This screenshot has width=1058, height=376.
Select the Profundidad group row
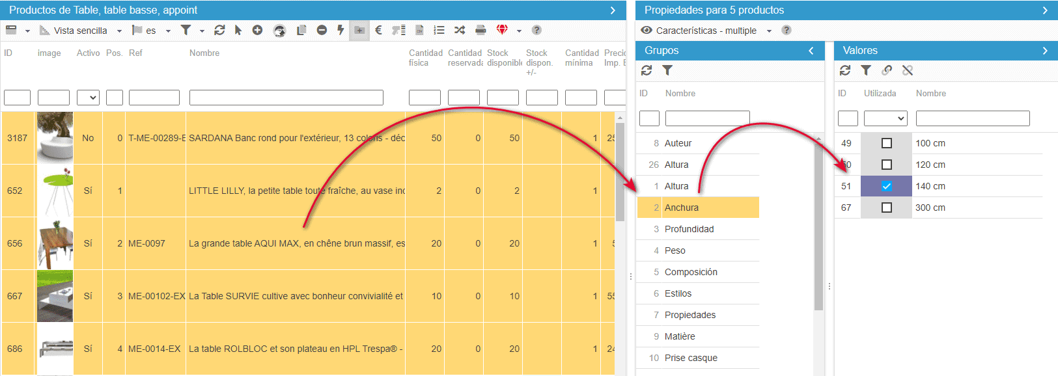[x=689, y=229]
